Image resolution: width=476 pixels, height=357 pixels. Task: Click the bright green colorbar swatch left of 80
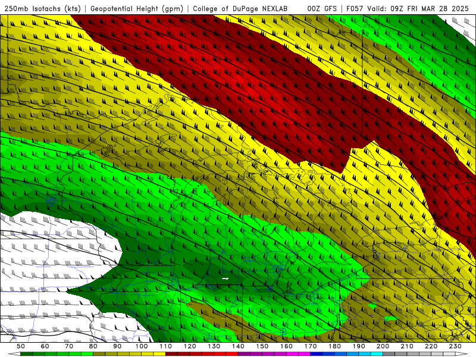(87, 354)
